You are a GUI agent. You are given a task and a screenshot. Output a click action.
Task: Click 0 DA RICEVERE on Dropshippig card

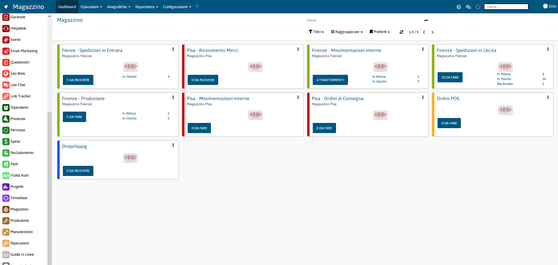78,171
